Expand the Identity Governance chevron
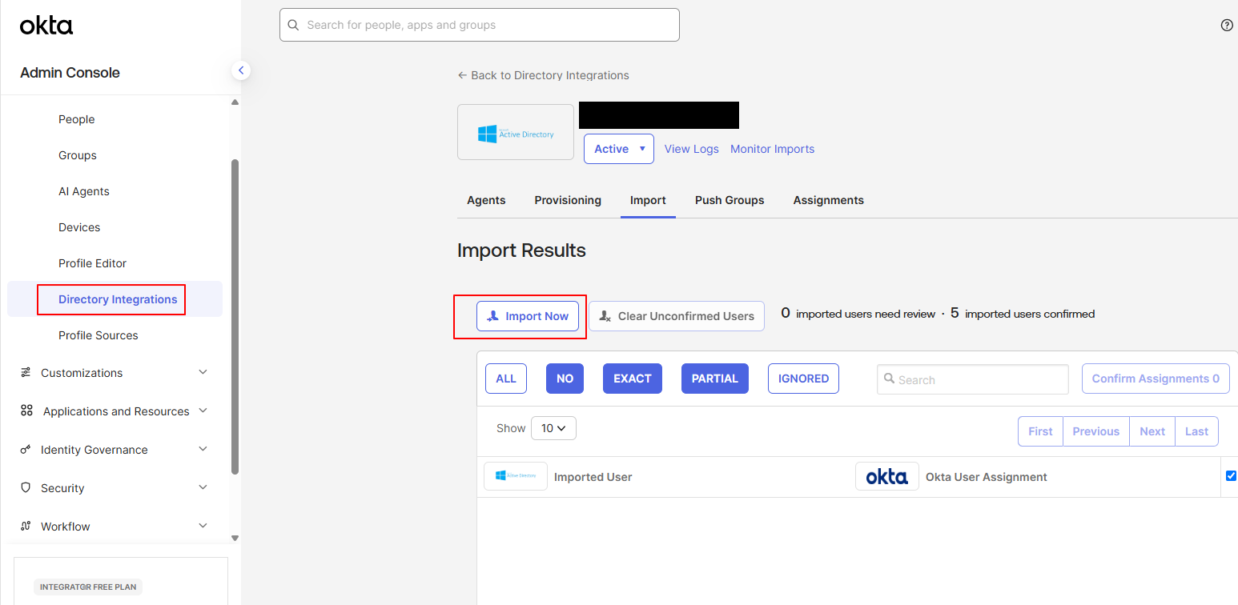This screenshot has height=605, width=1238. pyautogui.click(x=203, y=449)
